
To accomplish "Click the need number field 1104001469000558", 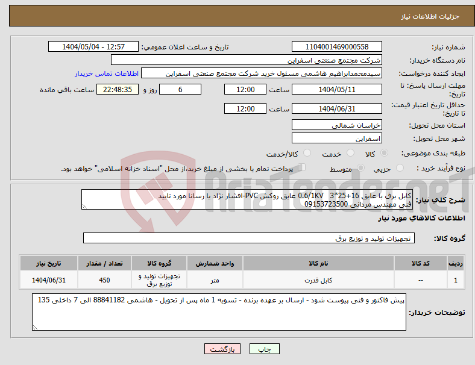I will point(337,46).
